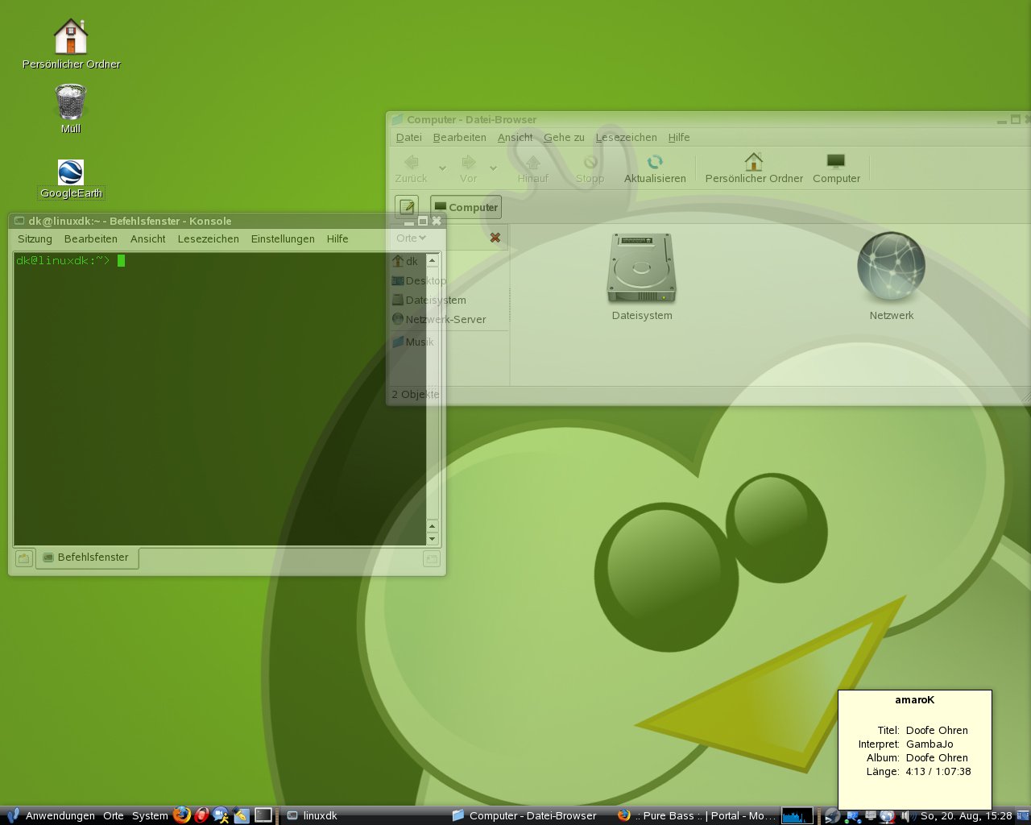
Task: Open the Müll trash icon
Action: [71, 103]
